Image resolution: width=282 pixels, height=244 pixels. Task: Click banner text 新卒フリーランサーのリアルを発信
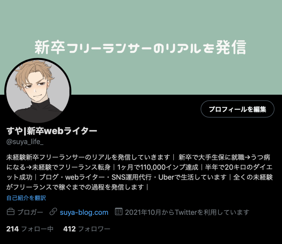[140, 47]
